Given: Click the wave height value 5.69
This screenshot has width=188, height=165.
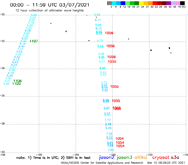Looking at the screenshot, I should (x=34, y=15).
